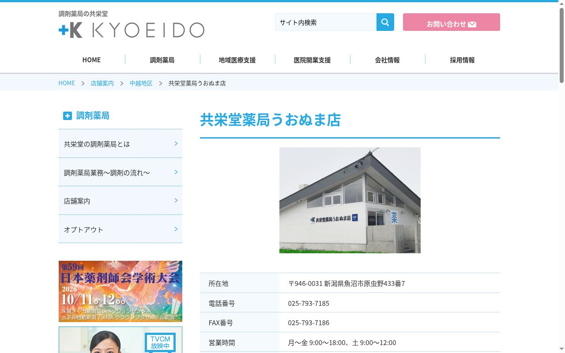
Task: Open 日本薬剤師会学術大会 banner
Action: tap(121, 291)
